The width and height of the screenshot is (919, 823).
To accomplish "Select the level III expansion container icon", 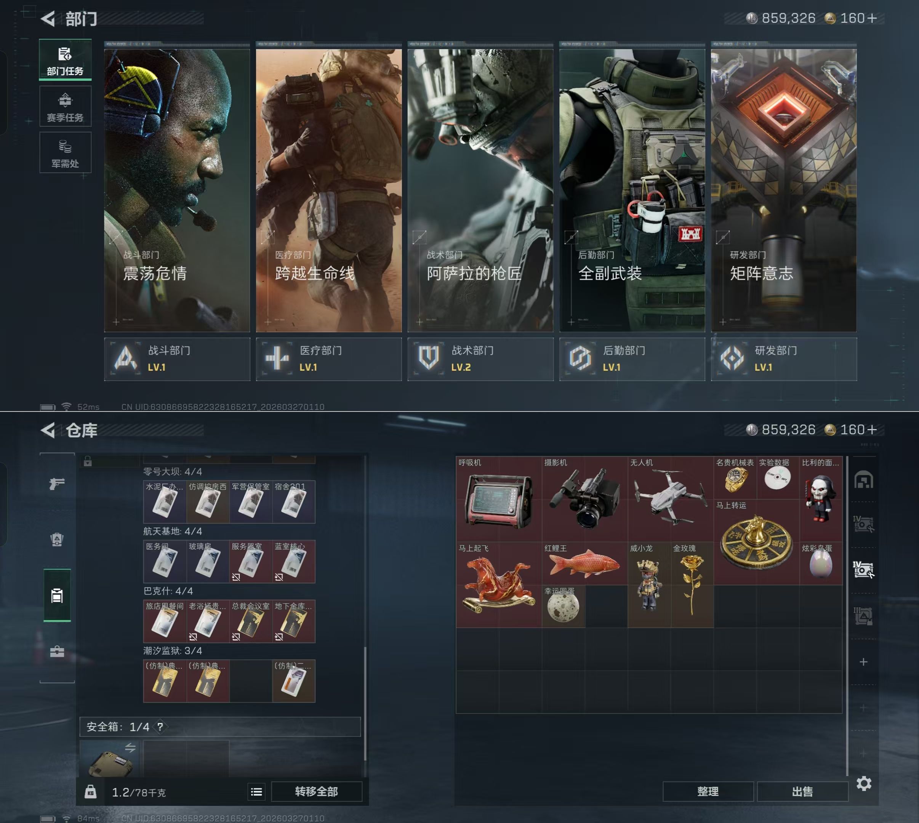I will click(863, 616).
